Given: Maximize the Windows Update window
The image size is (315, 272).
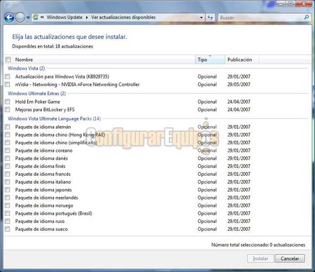Looking at the screenshot, I should click(290, 3).
